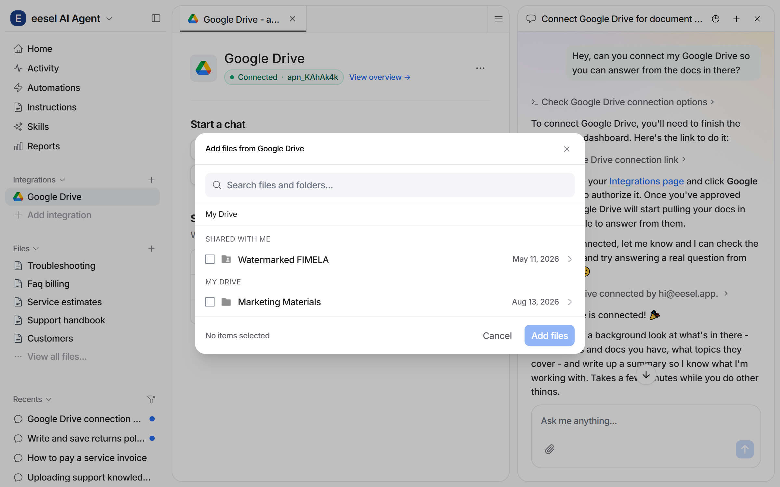Open chat history clock icon

(x=716, y=19)
